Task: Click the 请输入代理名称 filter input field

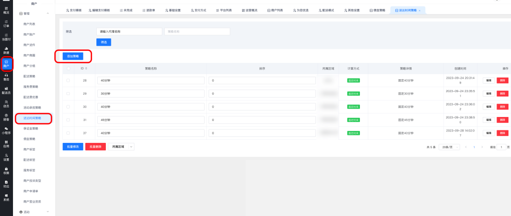Action: 129,31
